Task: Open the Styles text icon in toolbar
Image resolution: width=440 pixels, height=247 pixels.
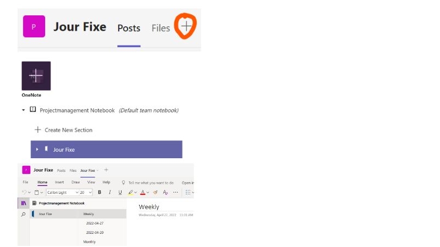Action: pos(165,193)
